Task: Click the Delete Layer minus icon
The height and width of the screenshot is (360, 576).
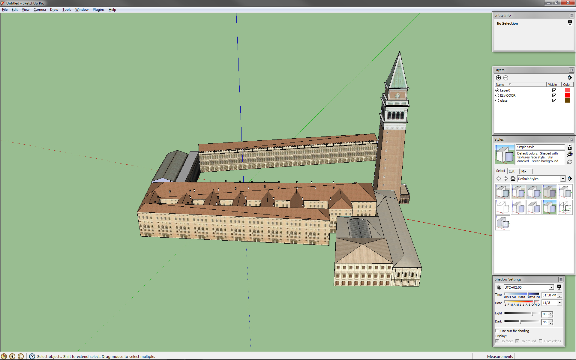Action: (505, 78)
